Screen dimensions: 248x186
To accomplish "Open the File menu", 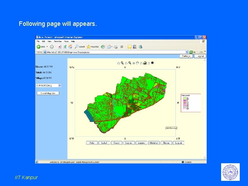I will 38,41.
